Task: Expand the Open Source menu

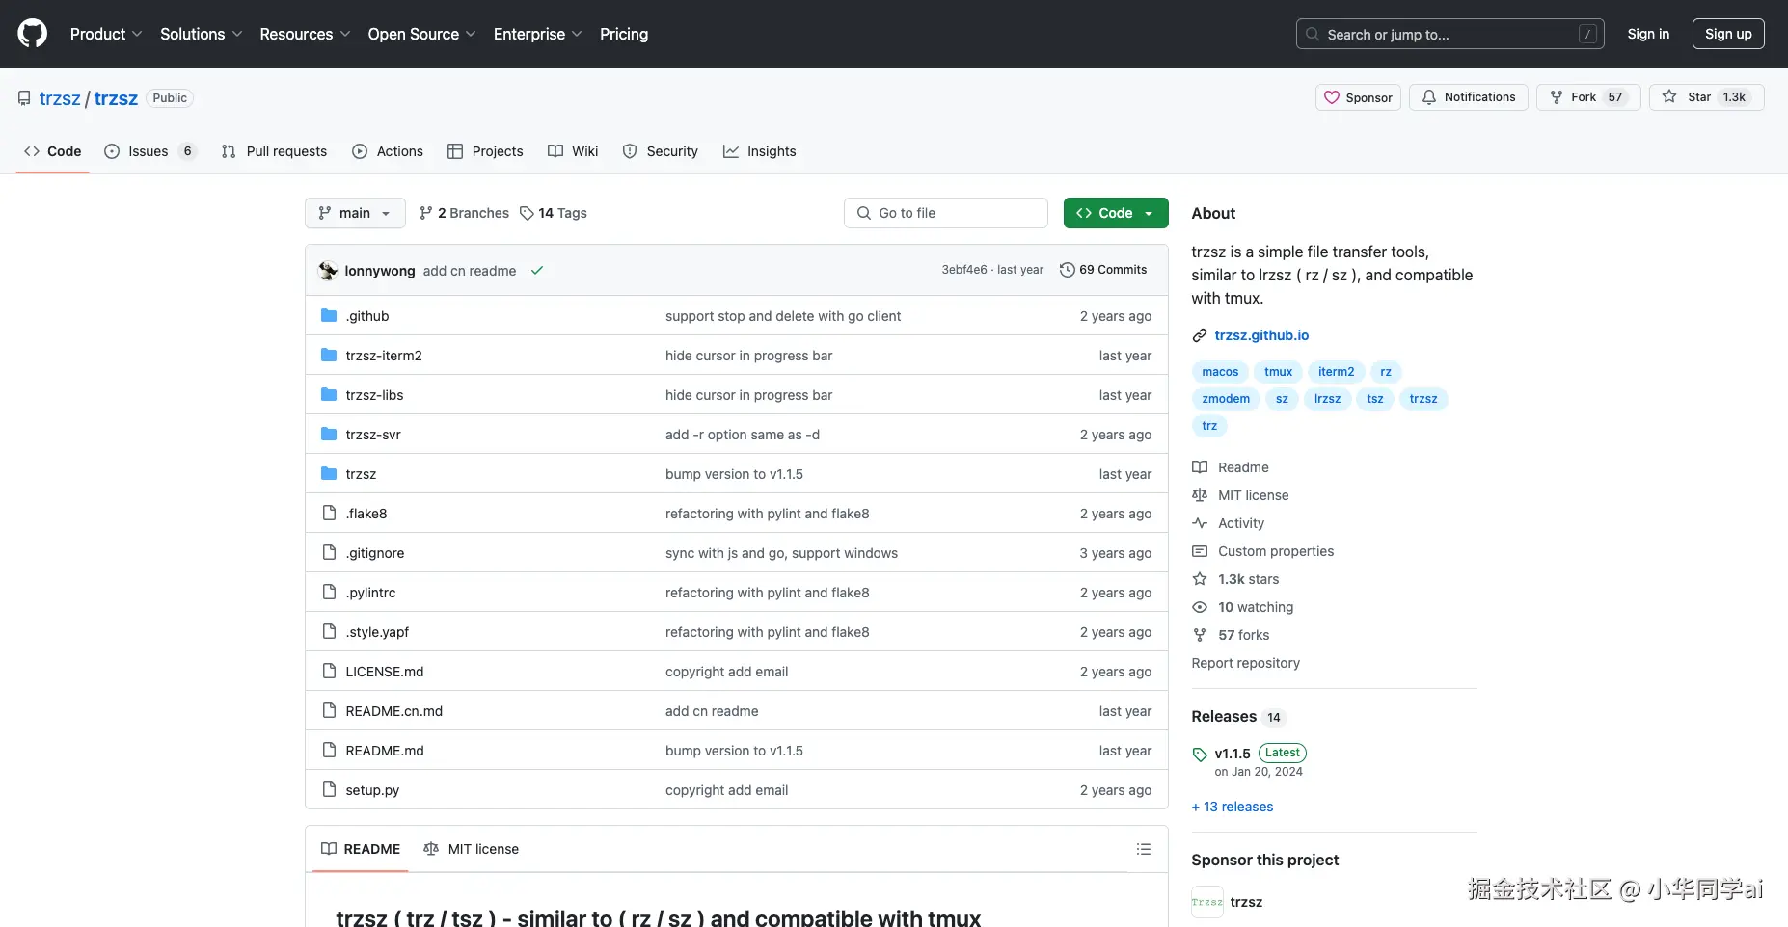Action: coord(421,34)
